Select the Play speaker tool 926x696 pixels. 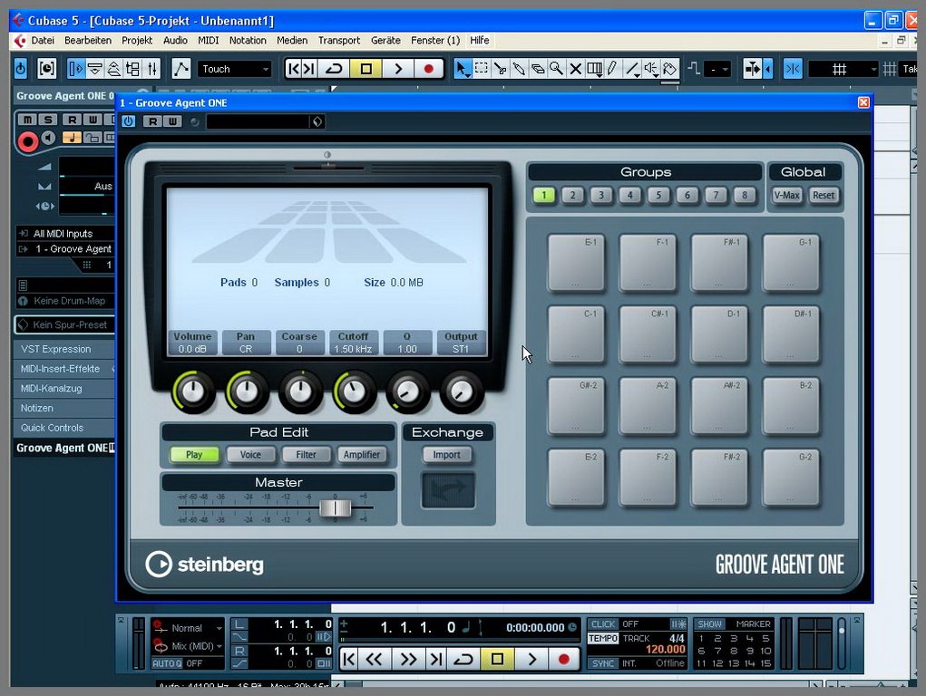click(x=651, y=69)
